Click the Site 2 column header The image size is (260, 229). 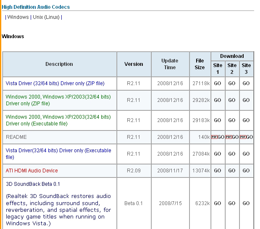[232, 68]
